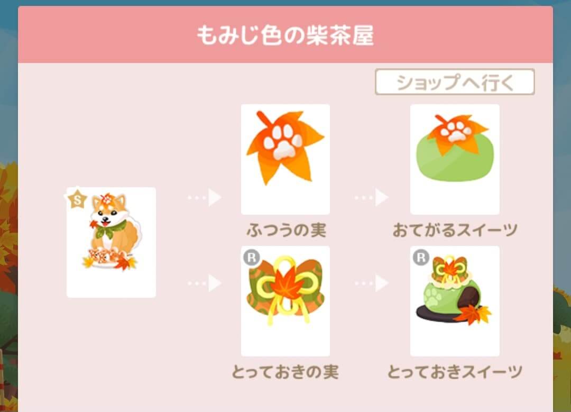The height and width of the screenshot is (412, 571).
Task: Click arrow from maple leaf to mochi
Action: click(x=372, y=197)
